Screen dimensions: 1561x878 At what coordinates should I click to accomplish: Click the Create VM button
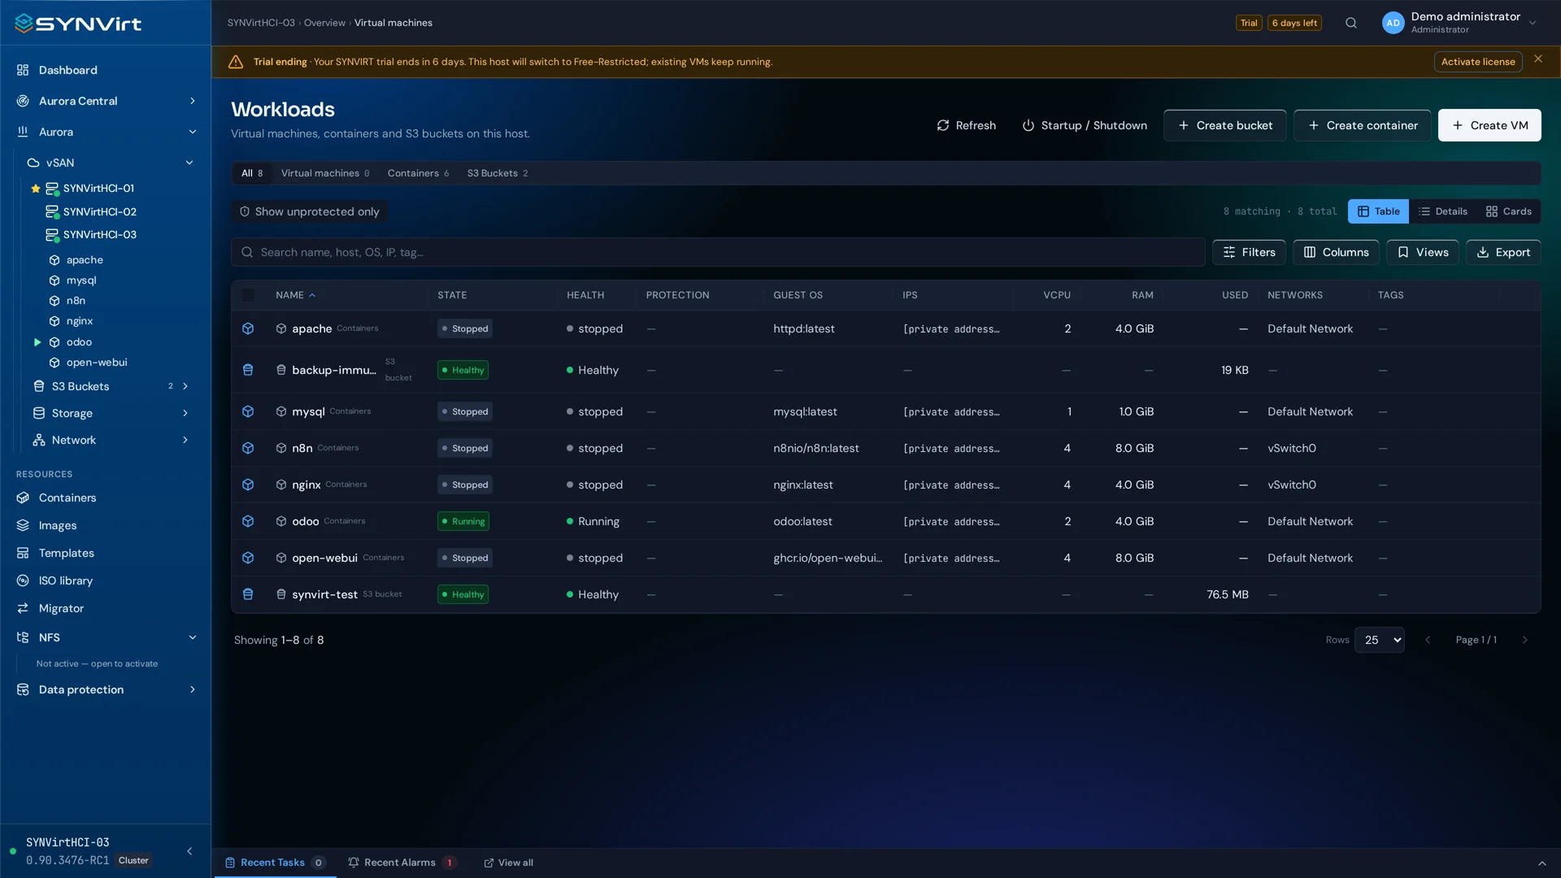(1489, 125)
